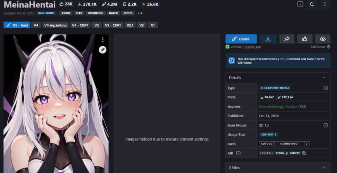Click the blue Create button

pyautogui.click(x=241, y=39)
